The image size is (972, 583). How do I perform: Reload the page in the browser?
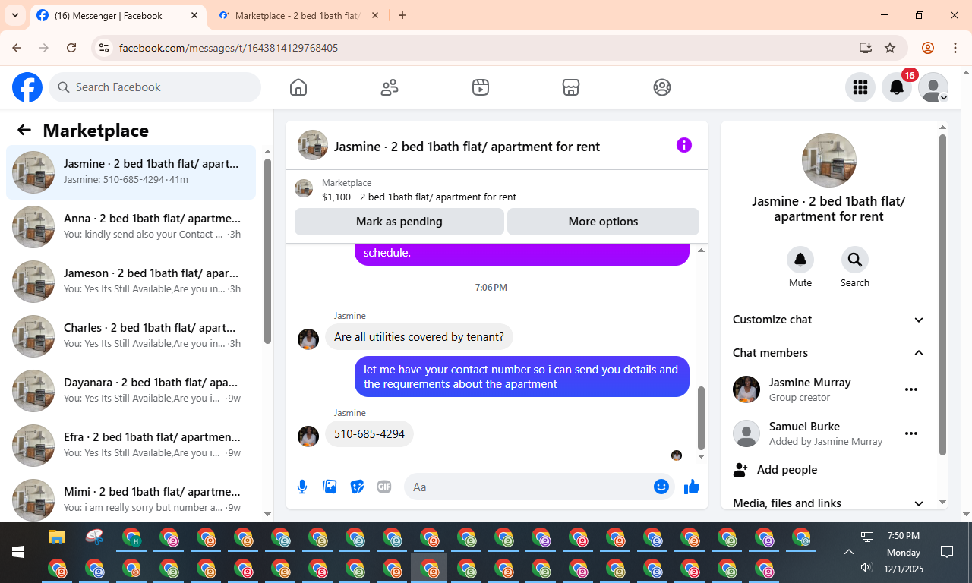coord(71,48)
